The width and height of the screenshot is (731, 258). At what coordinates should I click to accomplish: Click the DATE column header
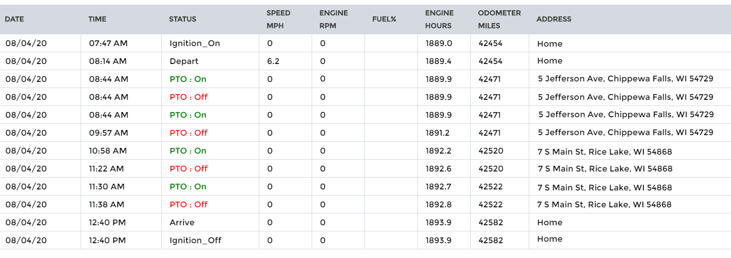tap(14, 19)
